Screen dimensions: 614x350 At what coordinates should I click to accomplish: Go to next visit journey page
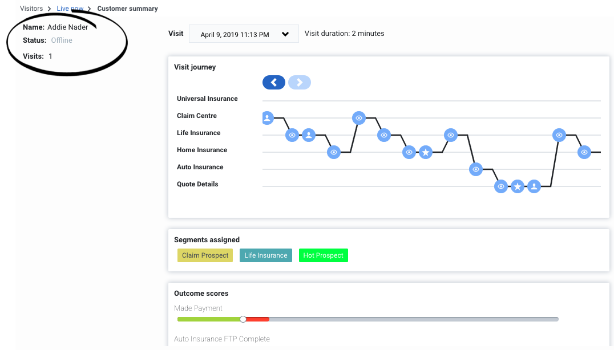300,83
